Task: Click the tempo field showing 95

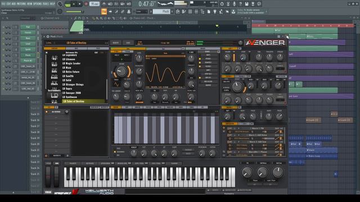Action: coord(94,4)
